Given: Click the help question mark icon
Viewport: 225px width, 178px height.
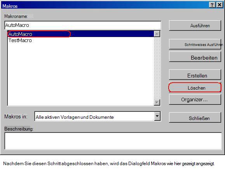Looking at the screenshot, I should (212, 5).
